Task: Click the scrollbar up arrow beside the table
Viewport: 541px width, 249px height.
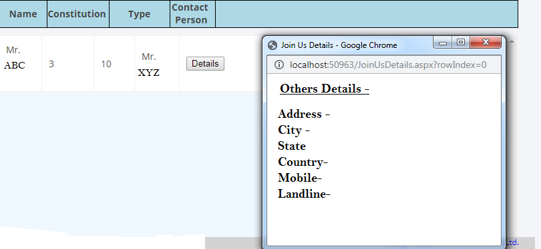Action: 512,41
